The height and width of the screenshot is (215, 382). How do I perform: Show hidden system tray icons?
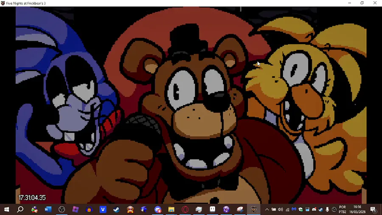267,209
